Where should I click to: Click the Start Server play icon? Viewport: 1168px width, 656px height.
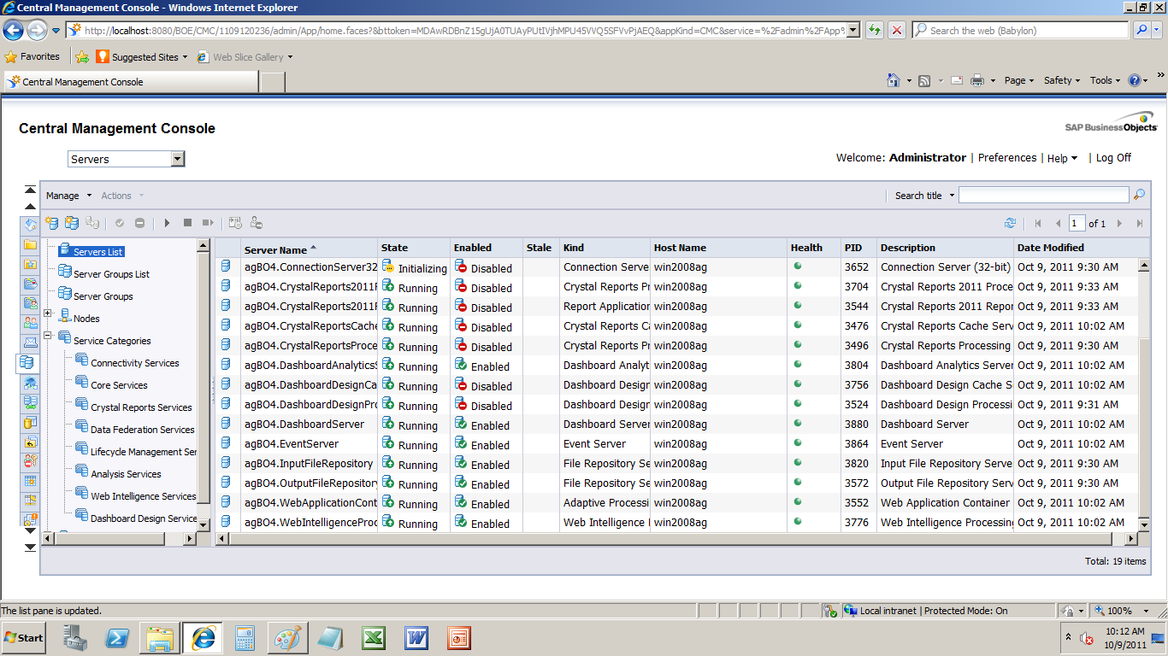point(168,224)
